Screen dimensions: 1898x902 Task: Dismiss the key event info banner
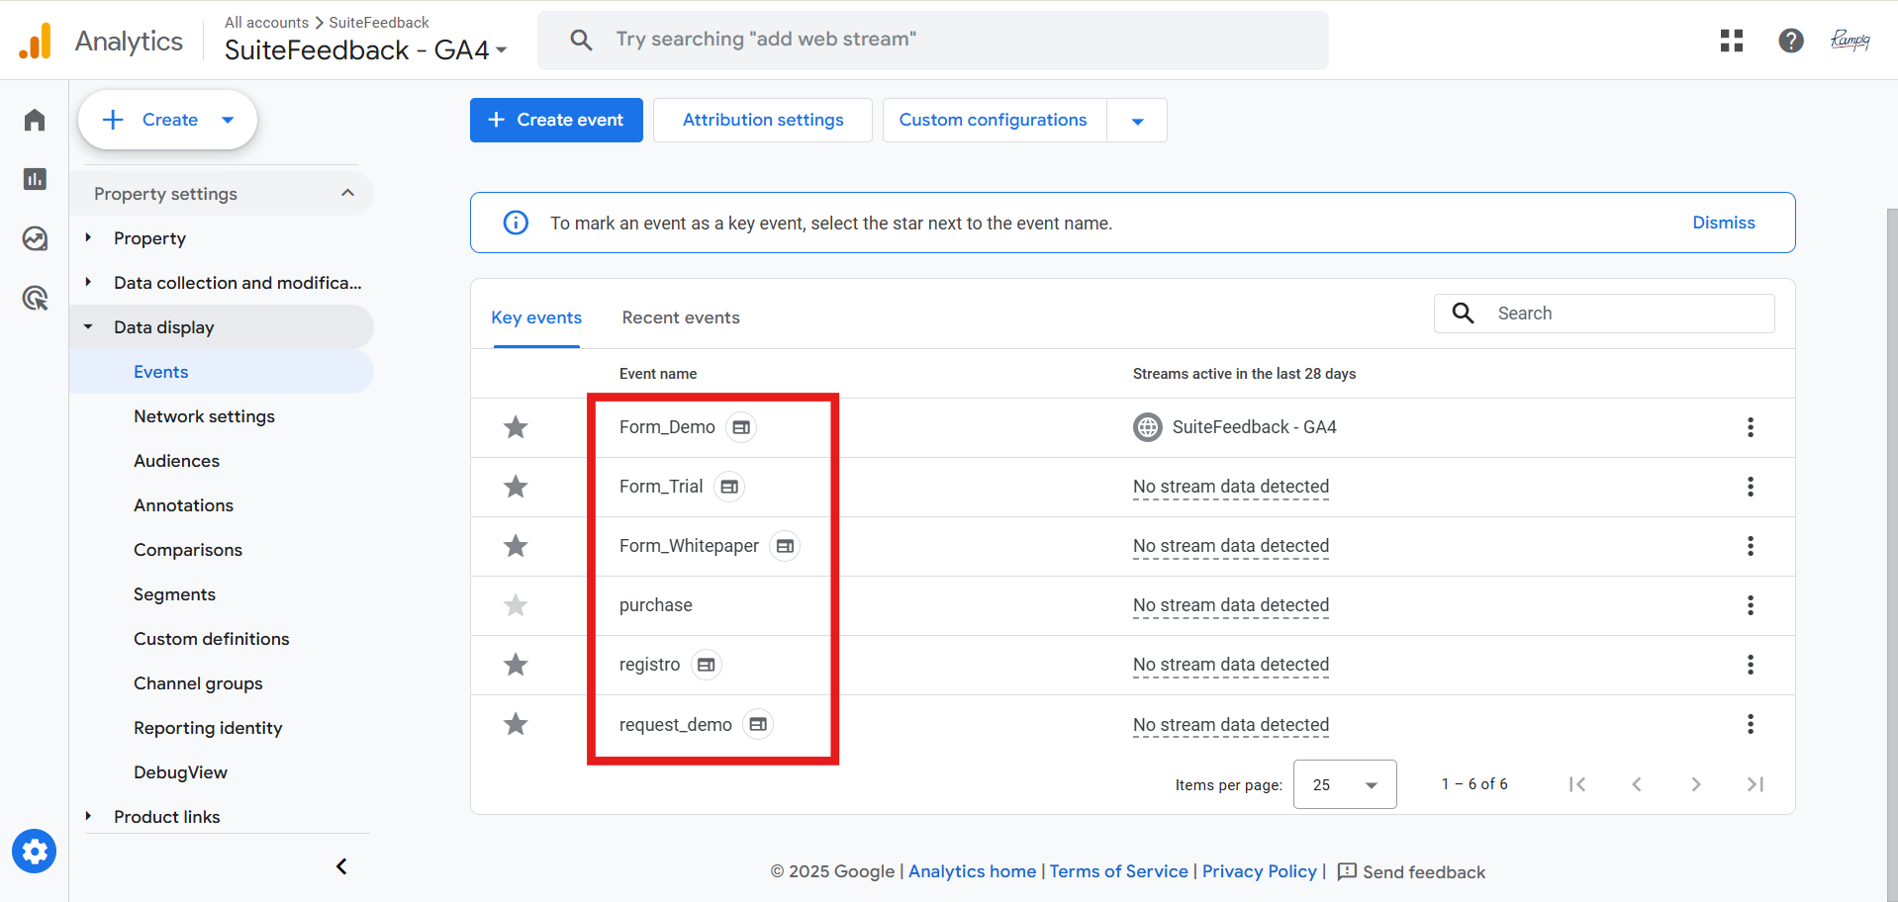click(x=1723, y=223)
